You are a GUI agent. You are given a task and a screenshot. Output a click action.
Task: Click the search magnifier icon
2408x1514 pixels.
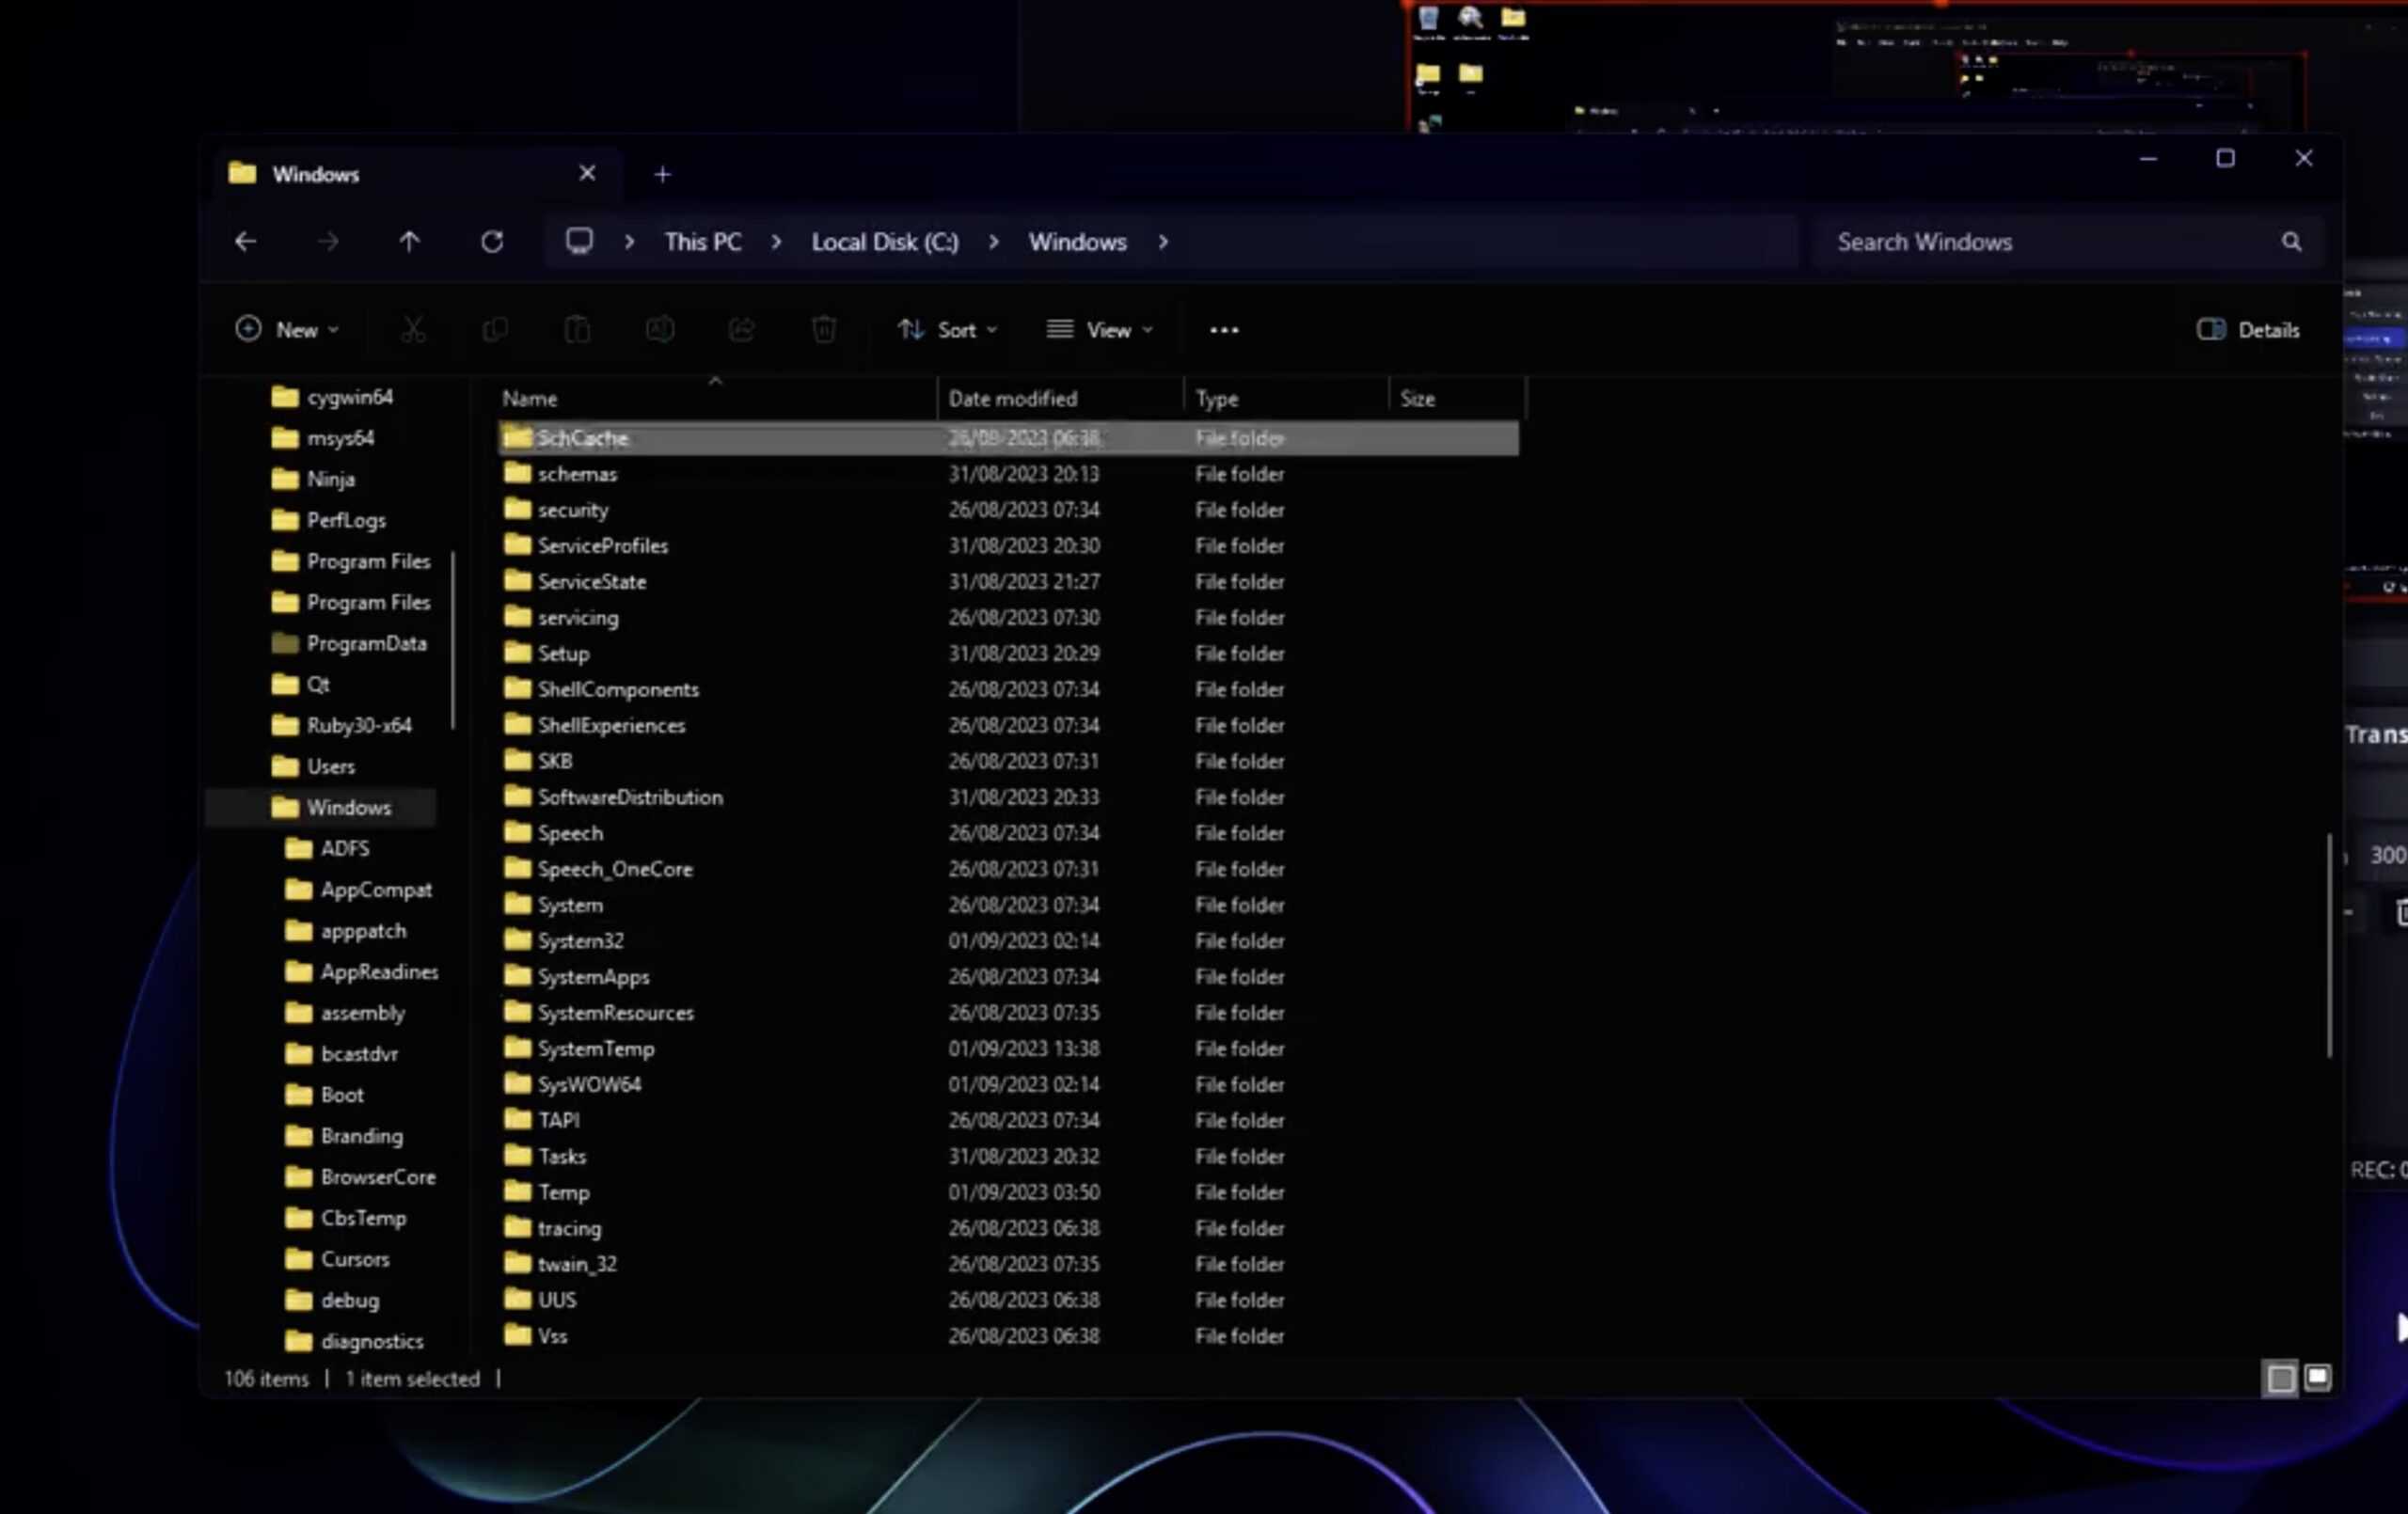2291,241
